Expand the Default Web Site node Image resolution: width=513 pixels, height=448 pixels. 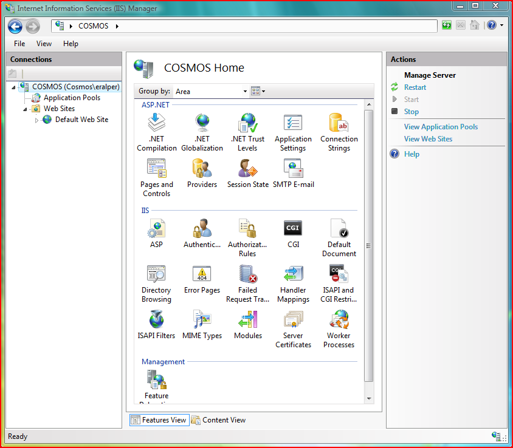(36, 120)
